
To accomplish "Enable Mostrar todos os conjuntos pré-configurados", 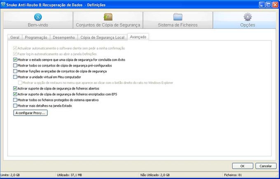I will [15, 65].
